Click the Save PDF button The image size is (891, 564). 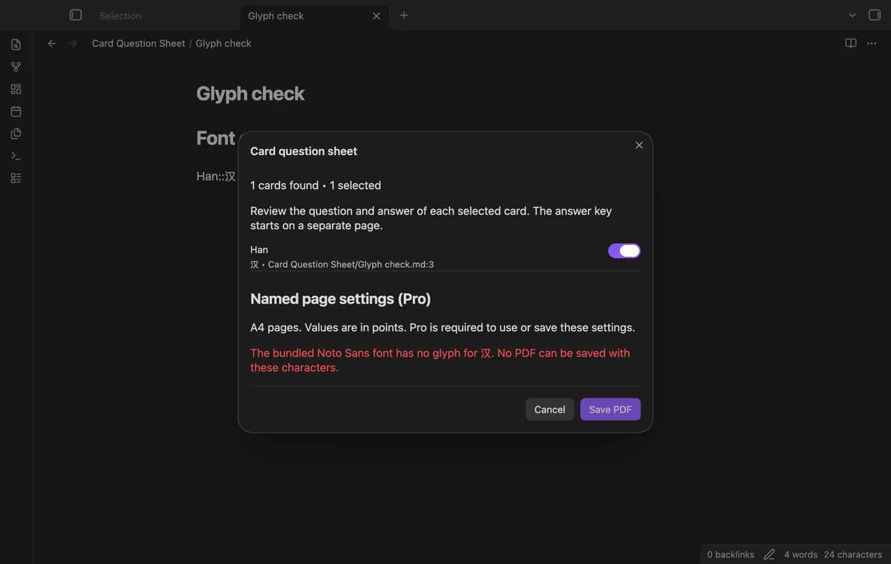click(610, 410)
